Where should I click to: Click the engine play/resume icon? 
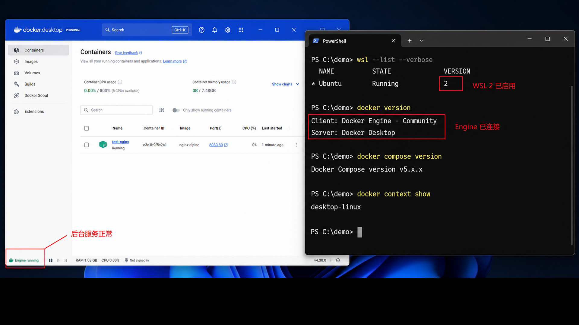[58, 260]
